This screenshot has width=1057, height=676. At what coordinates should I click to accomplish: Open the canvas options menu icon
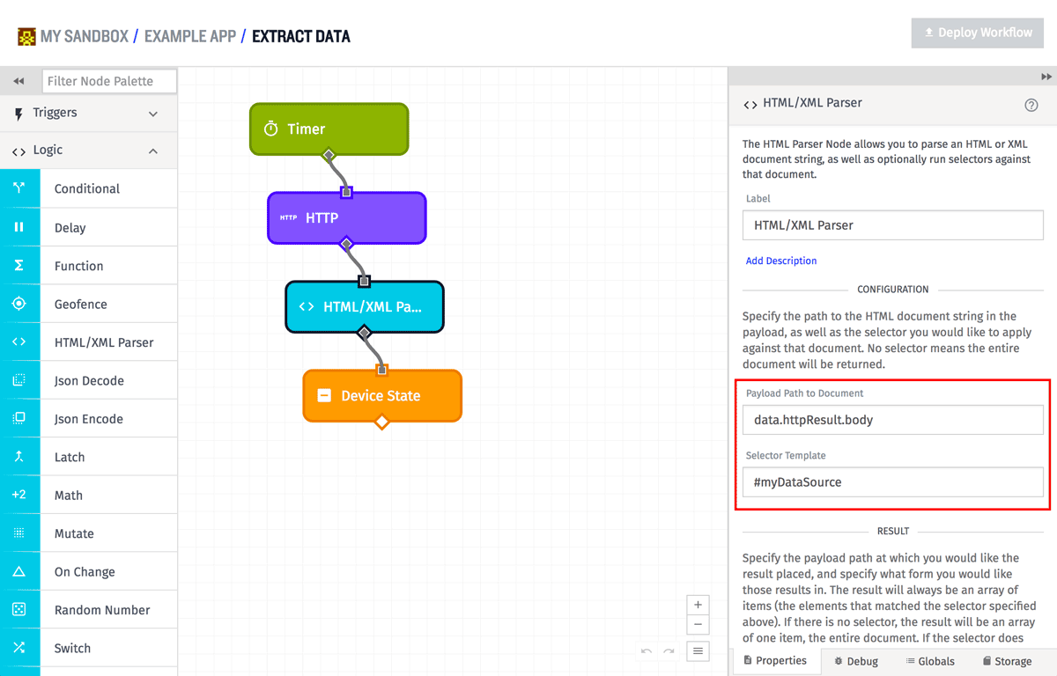[x=698, y=651]
